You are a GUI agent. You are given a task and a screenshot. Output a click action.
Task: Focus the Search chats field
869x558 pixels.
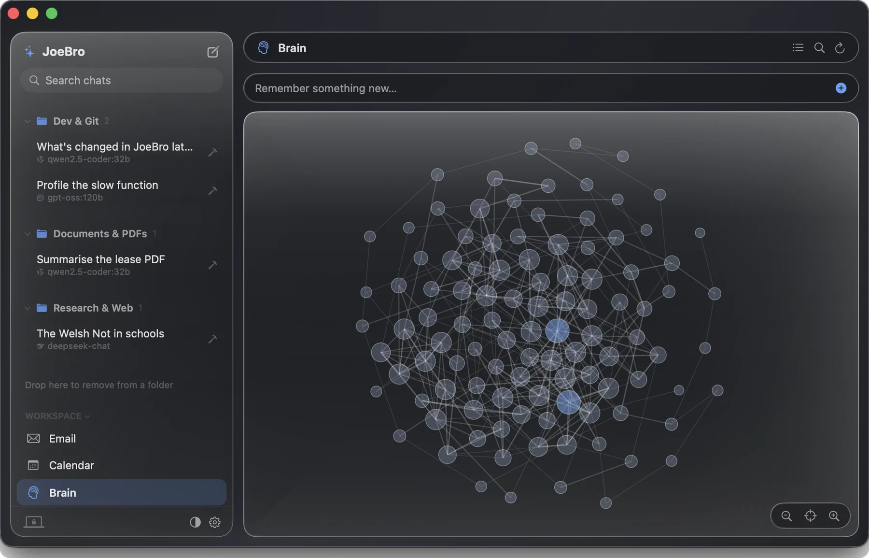122,80
